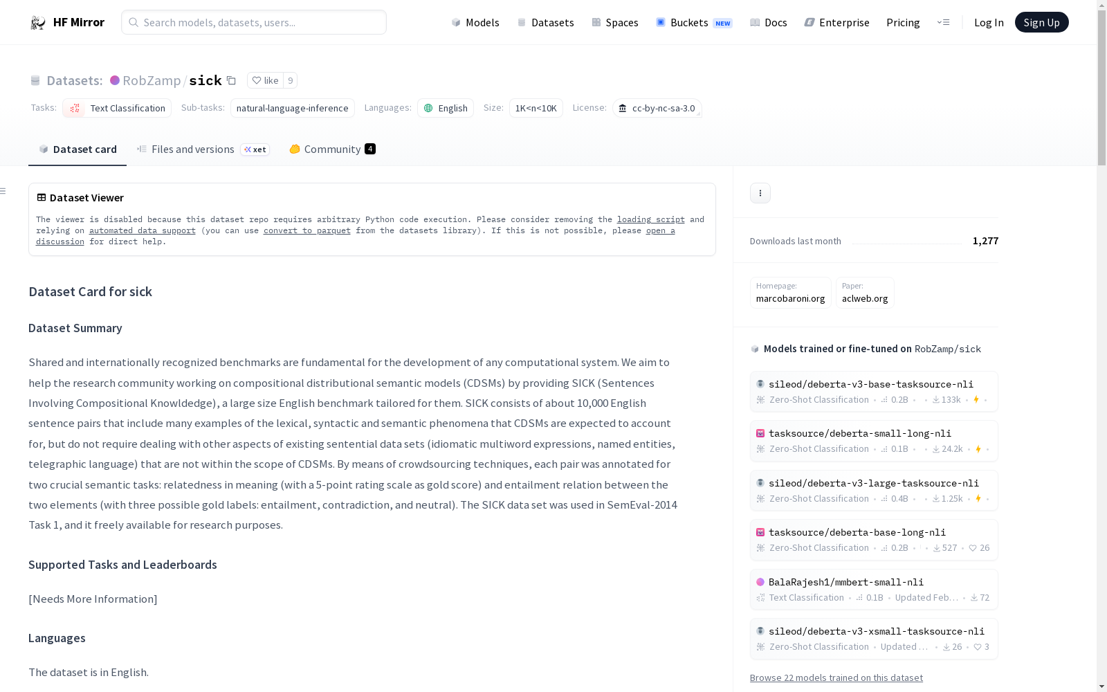Click the Languages section heading
This screenshot has width=1107, height=692.
click(57, 638)
